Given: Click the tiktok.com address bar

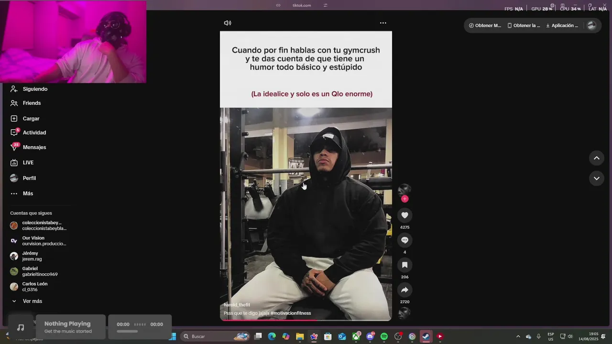Looking at the screenshot, I should (x=302, y=5).
